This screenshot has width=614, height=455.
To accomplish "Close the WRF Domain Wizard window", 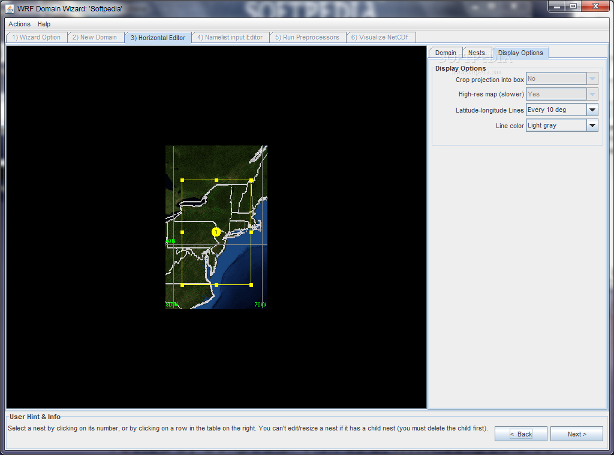I will pos(595,7).
